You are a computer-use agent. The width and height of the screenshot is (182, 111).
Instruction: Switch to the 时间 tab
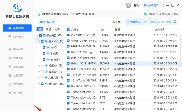[x=57, y=30]
